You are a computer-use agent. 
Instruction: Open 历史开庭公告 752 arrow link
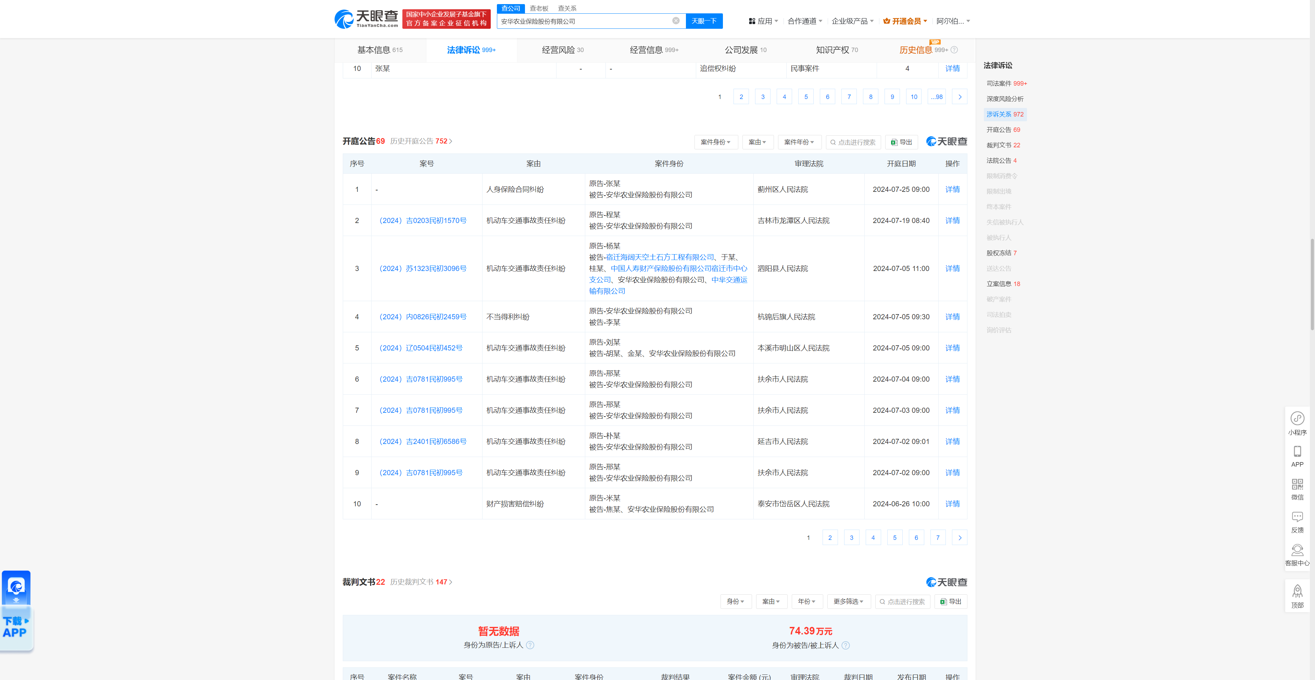click(421, 141)
